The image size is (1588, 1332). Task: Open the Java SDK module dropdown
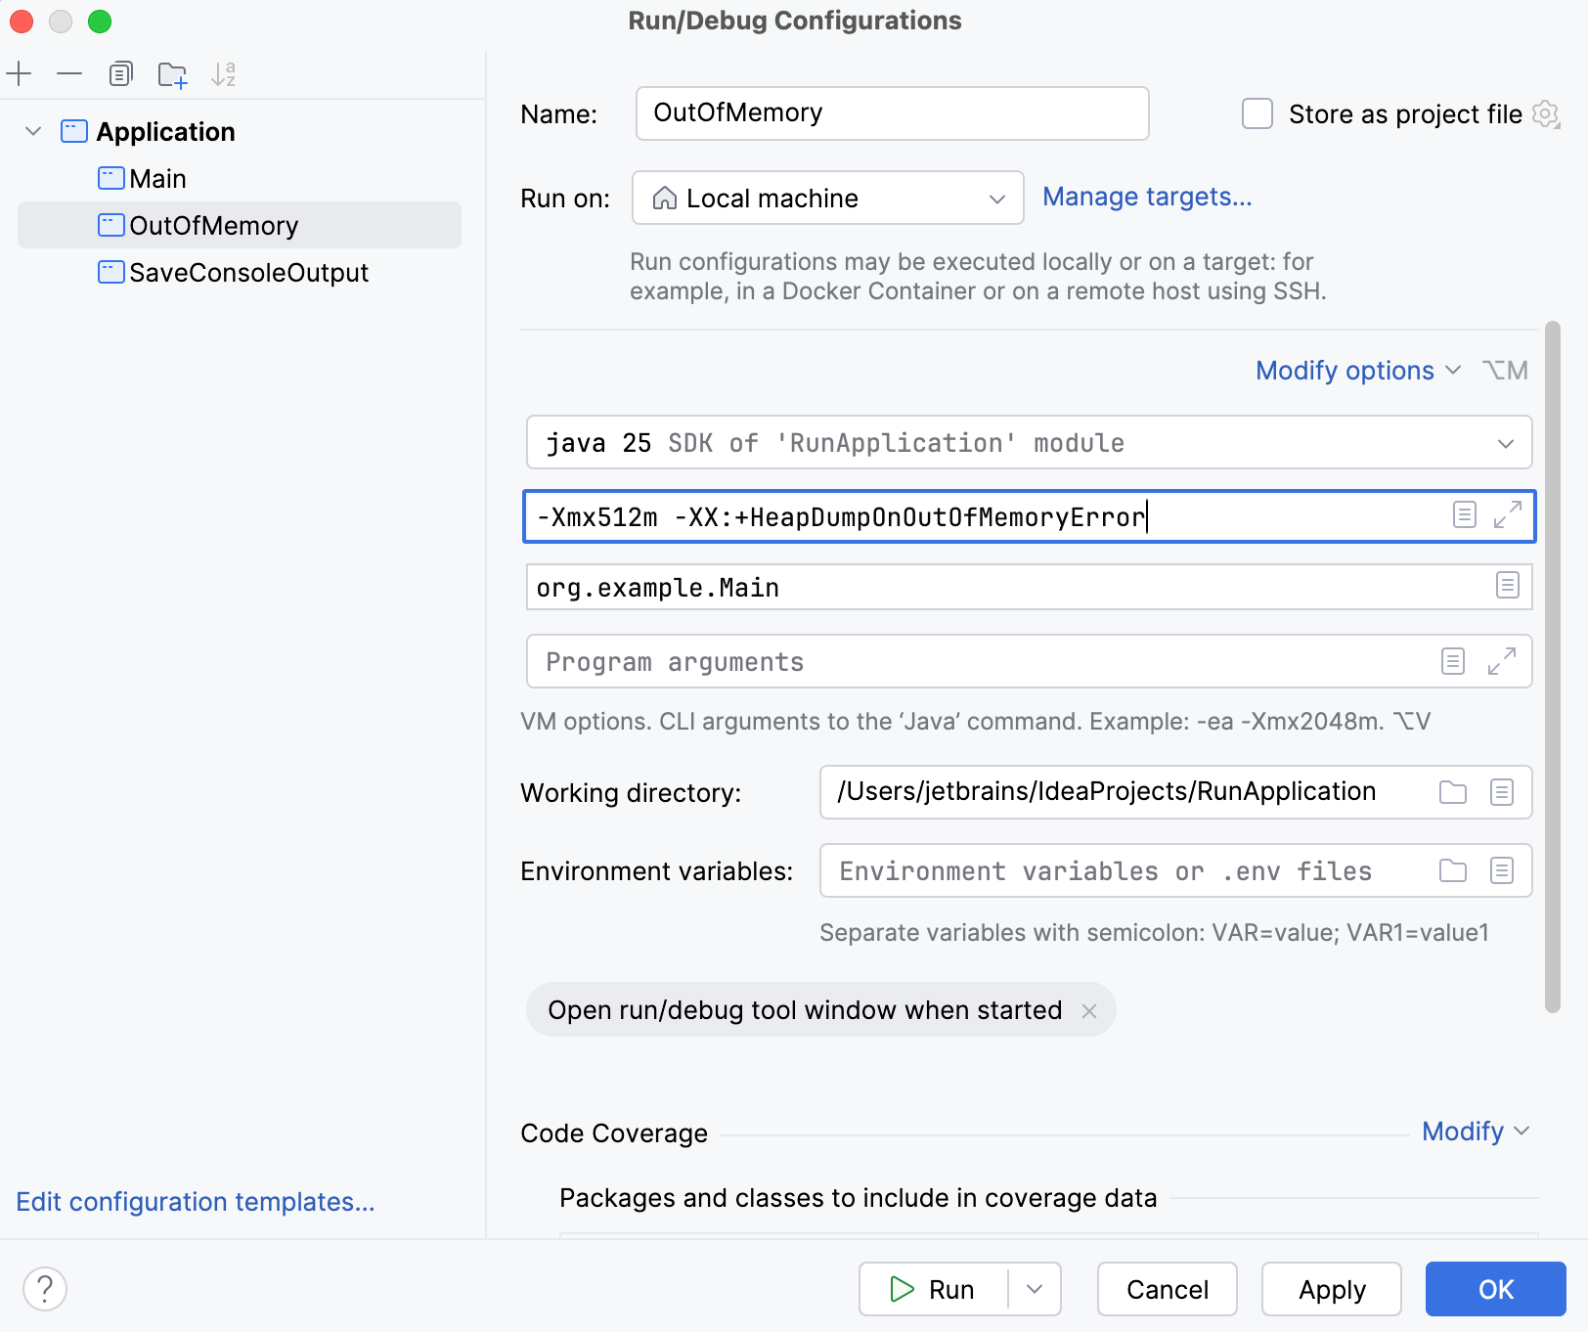point(1028,443)
